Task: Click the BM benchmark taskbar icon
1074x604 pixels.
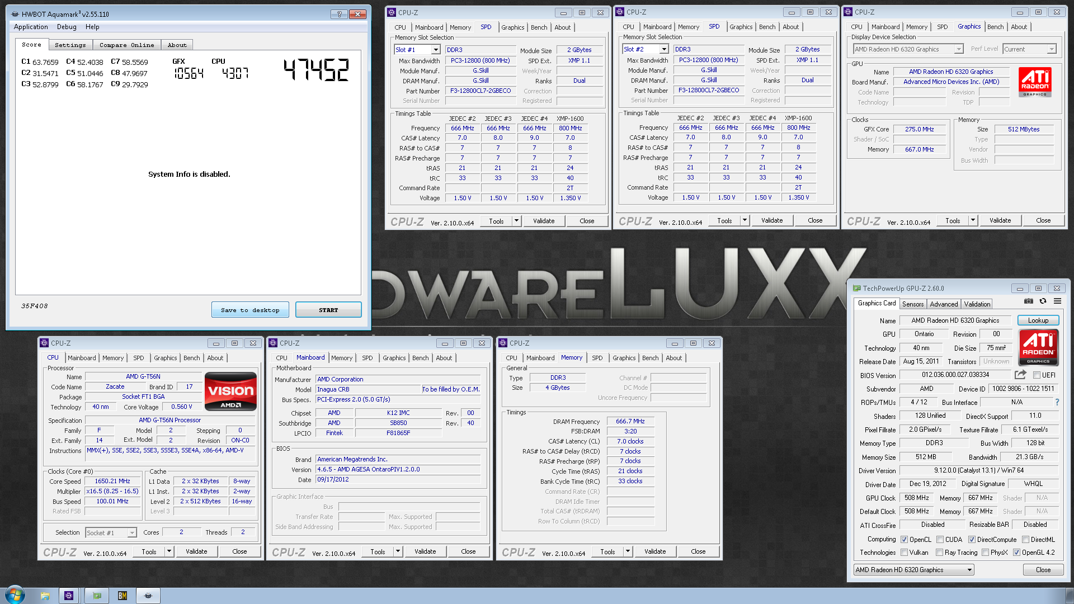Action: pyautogui.click(x=123, y=596)
